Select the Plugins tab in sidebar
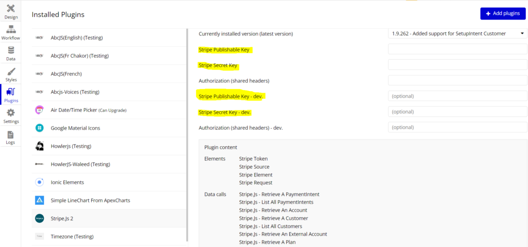 point(11,94)
